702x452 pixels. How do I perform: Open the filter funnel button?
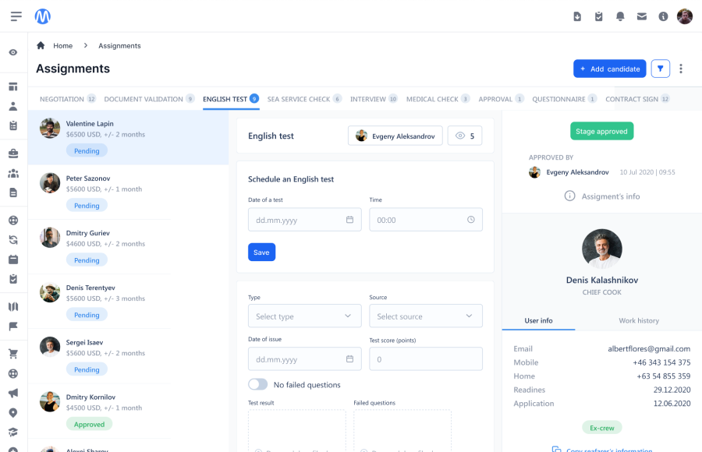[661, 69]
